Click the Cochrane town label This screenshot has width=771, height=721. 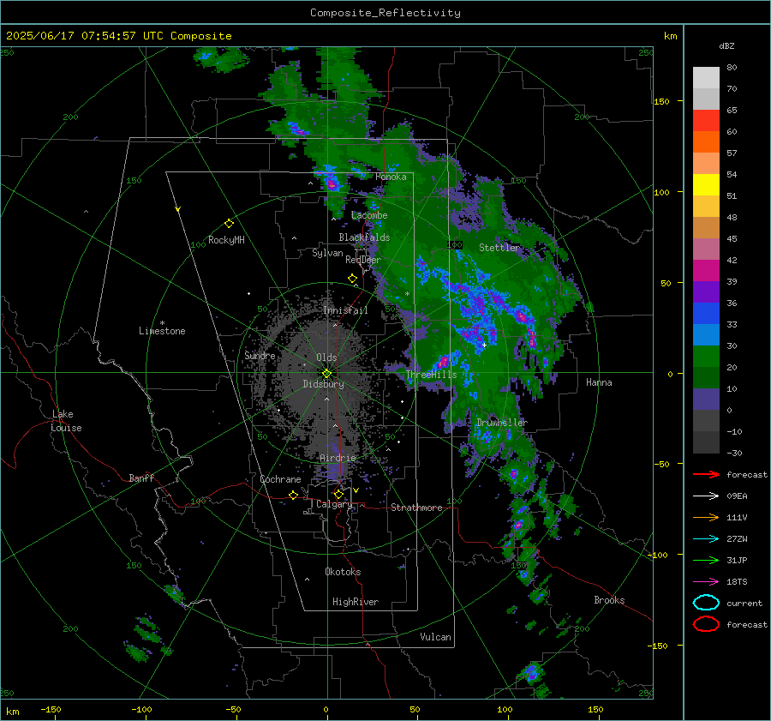280,479
